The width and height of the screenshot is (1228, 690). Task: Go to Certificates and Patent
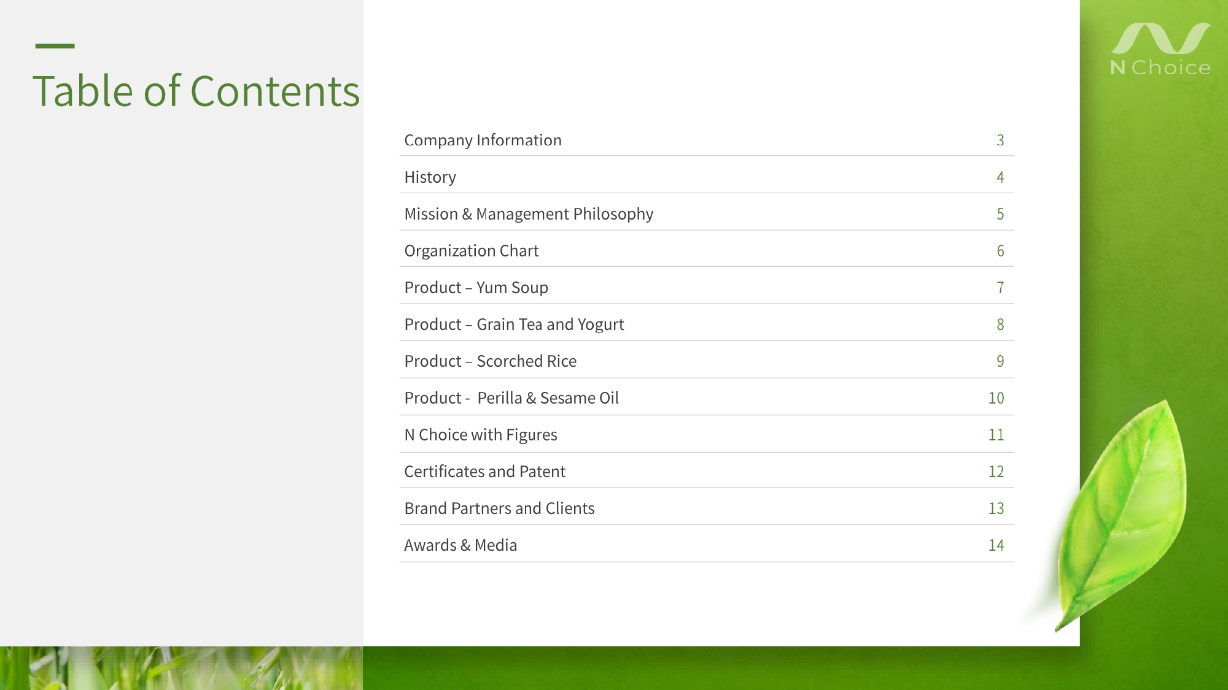pos(484,472)
